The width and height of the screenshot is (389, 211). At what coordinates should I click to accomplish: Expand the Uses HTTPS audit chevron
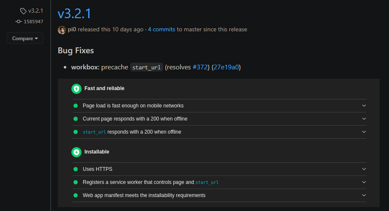pos(364,169)
